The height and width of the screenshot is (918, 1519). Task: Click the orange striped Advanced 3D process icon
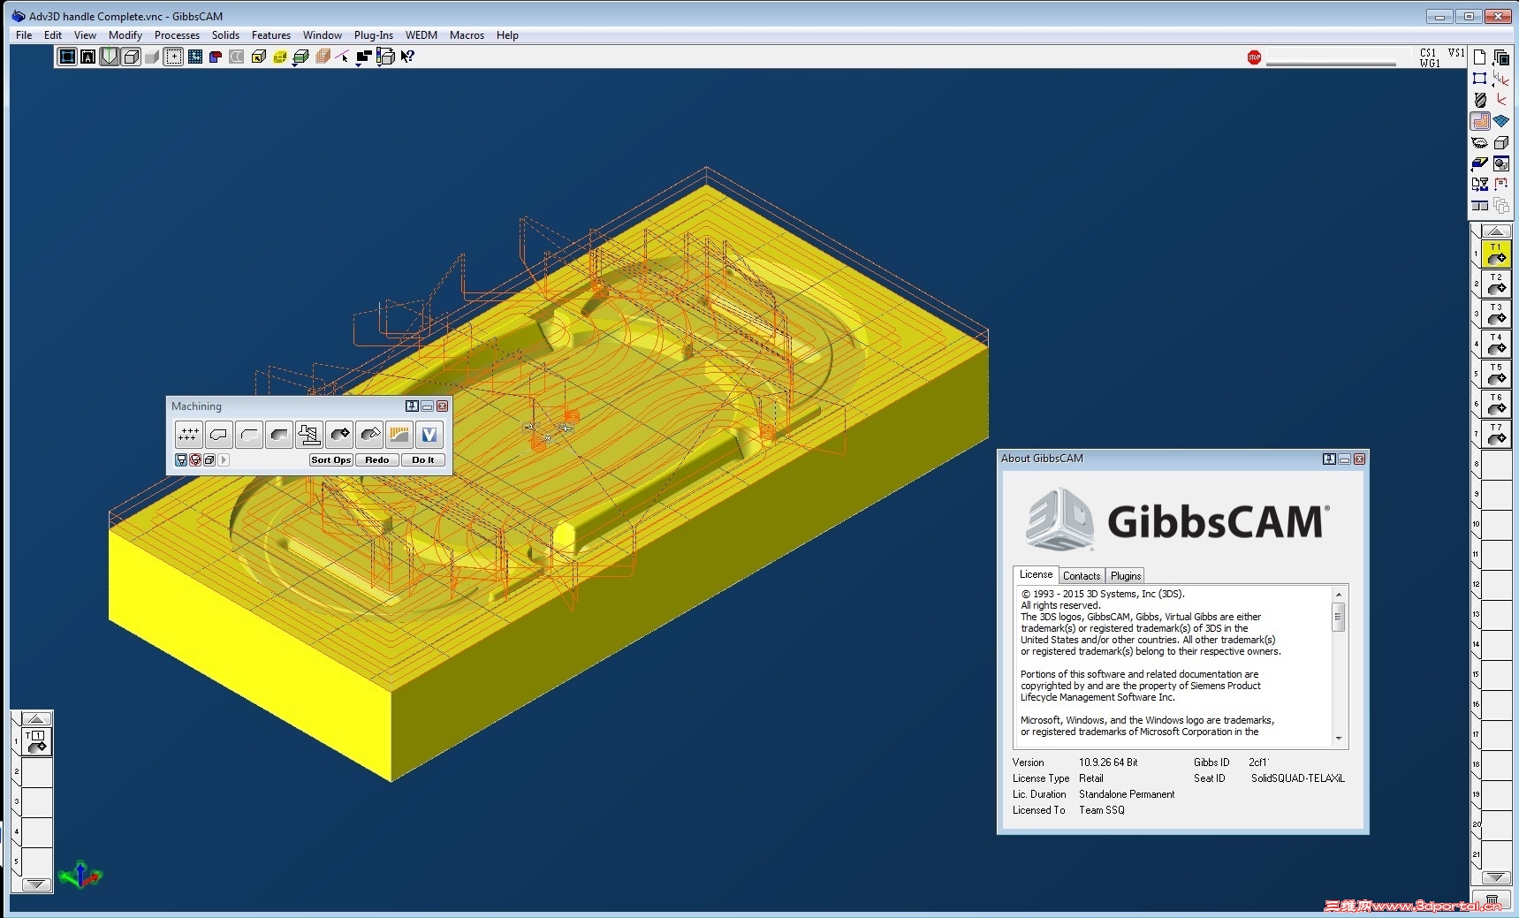click(399, 434)
